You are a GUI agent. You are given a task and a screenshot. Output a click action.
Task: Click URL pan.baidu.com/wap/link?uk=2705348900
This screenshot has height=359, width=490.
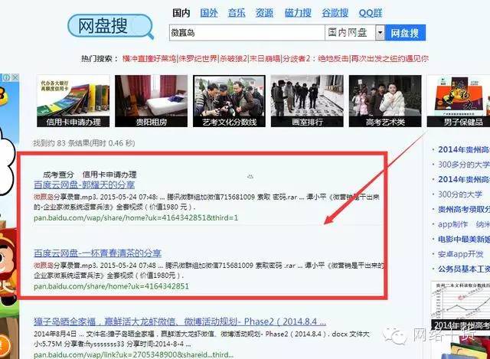coord(133,354)
